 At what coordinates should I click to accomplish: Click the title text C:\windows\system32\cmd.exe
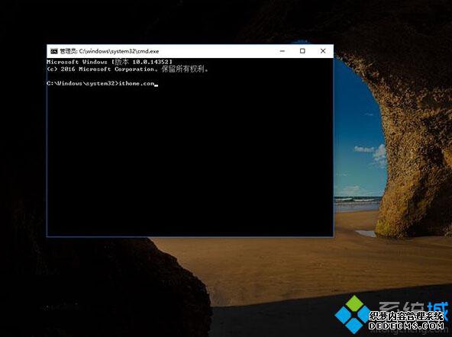tap(119, 51)
